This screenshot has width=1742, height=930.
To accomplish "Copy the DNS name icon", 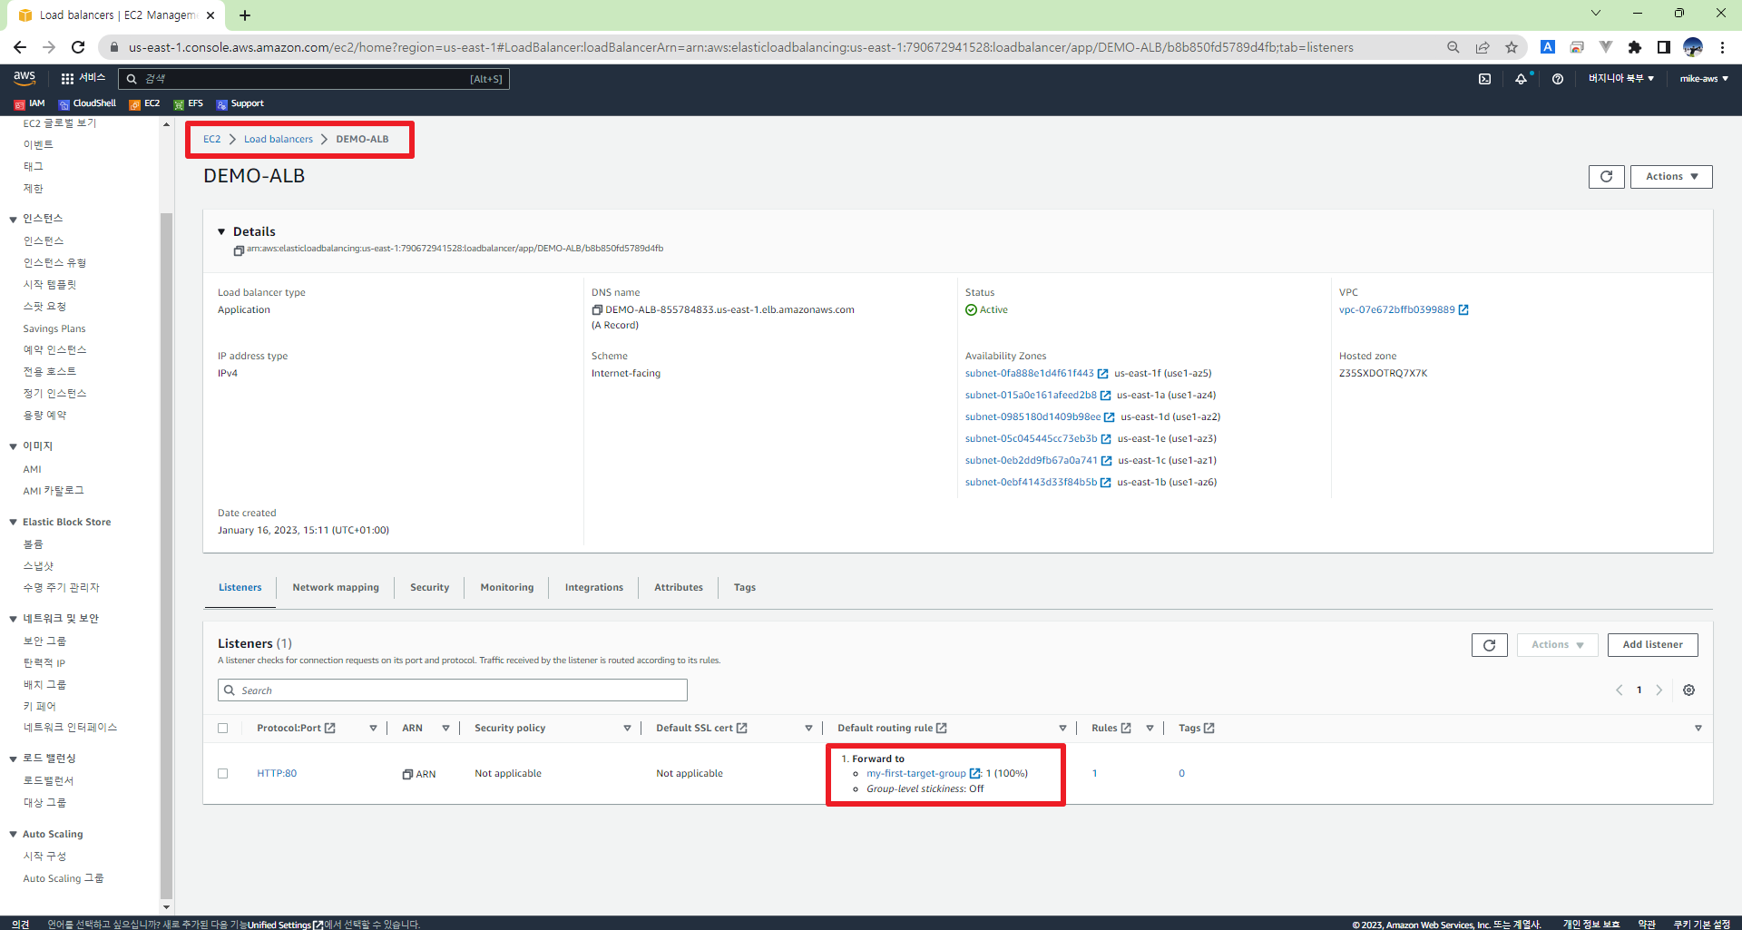I will [597, 310].
